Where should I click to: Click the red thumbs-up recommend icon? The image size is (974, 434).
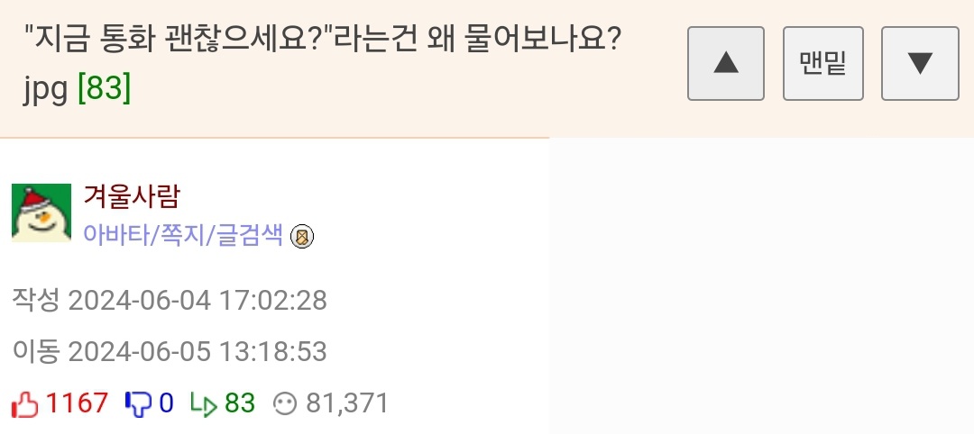tap(25, 403)
